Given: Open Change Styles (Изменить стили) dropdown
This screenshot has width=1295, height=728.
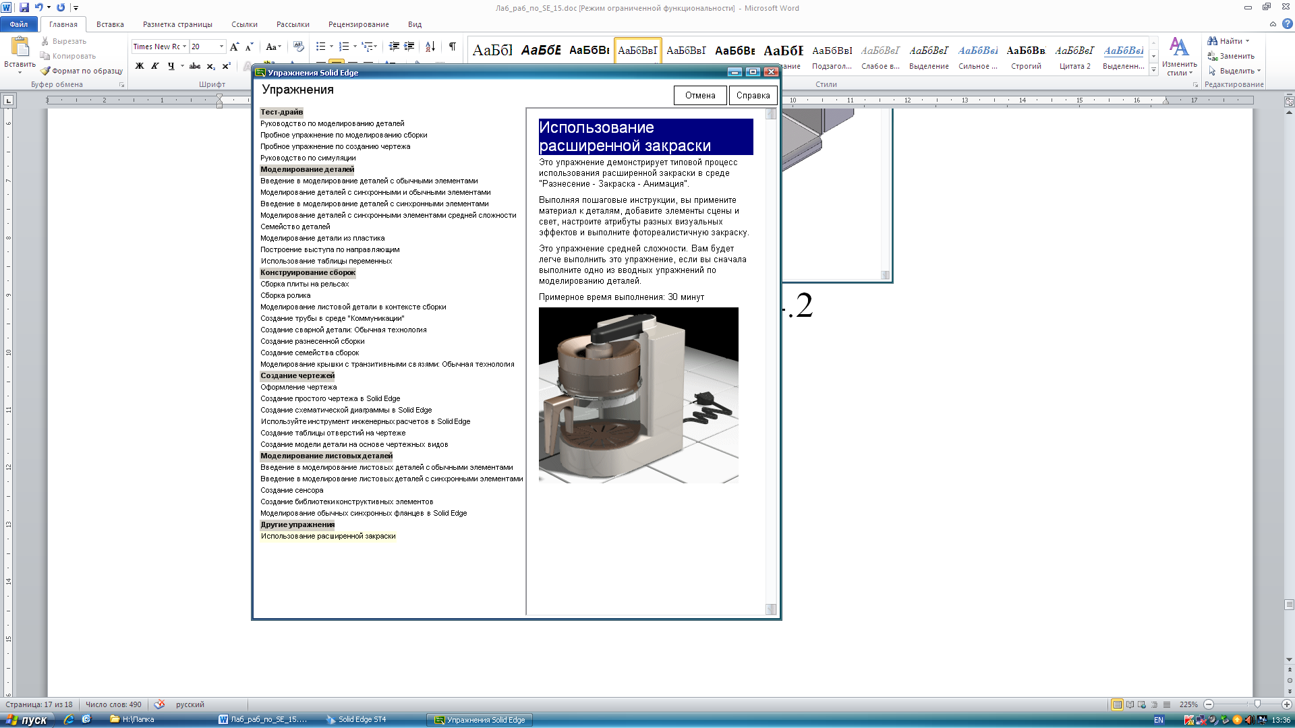Looking at the screenshot, I should point(1179,57).
